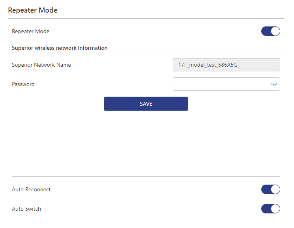The width and height of the screenshot is (294, 228).
Task: Click the white knob on Auto Reconnect toggle
Action: [275, 189]
